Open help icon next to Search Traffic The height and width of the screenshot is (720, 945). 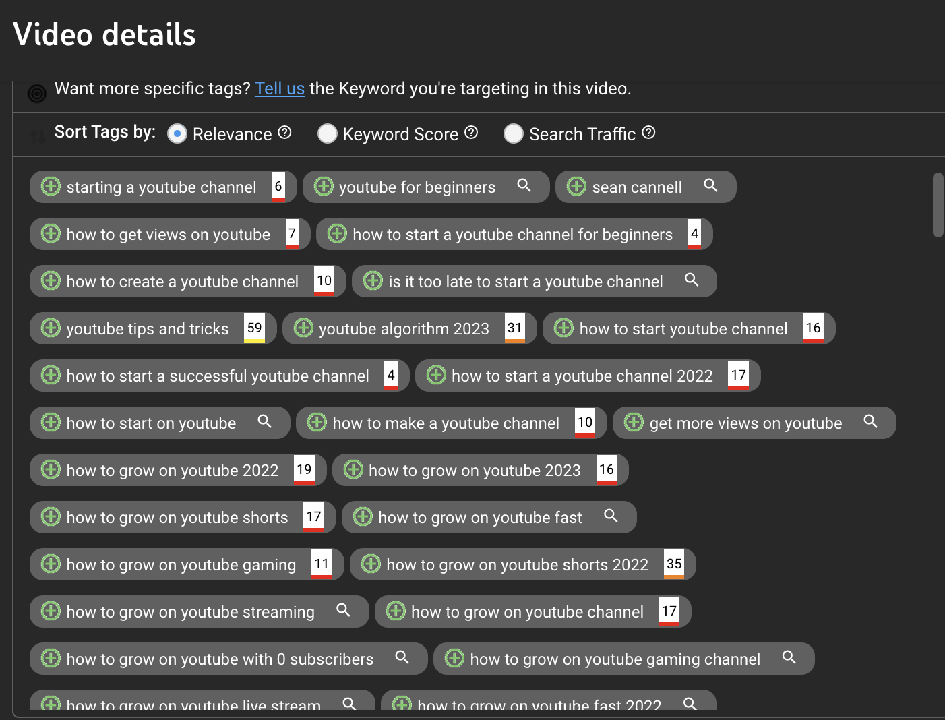pos(648,133)
